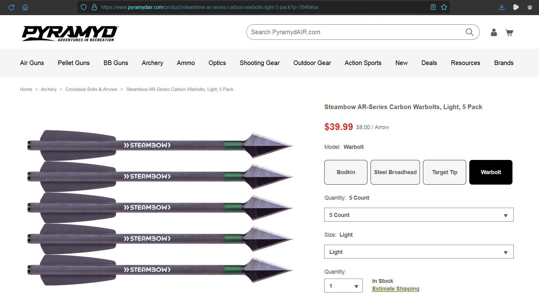
Task: Open the Resources menu
Action: tap(466, 63)
